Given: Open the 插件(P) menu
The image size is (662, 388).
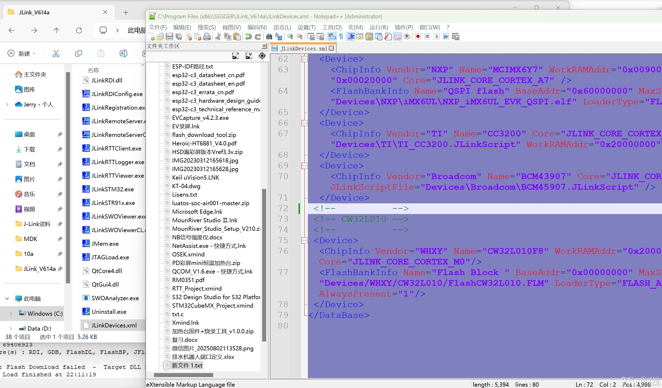Looking at the screenshot, I should (x=404, y=27).
